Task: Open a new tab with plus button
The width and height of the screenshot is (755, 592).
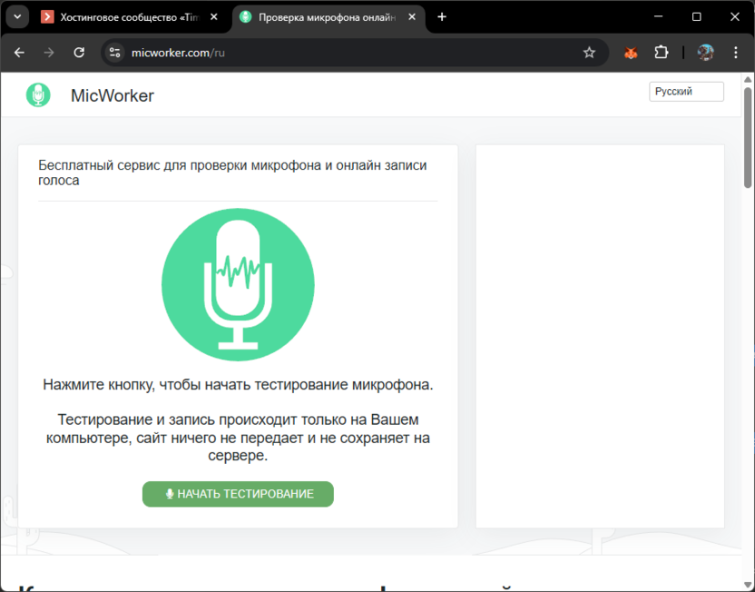Action: click(x=442, y=17)
